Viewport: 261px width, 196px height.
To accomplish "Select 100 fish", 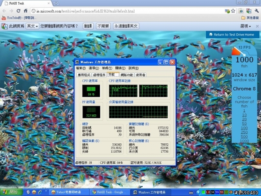I will click(244, 128).
